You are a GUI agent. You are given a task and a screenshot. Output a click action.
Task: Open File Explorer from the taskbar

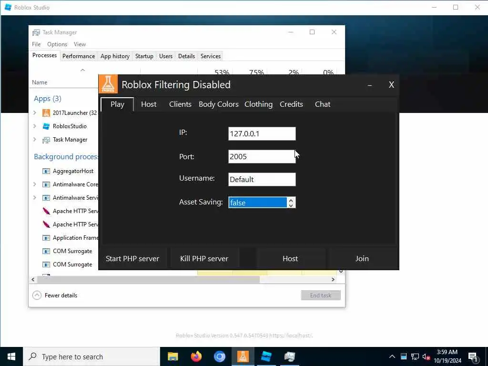[x=173, y=356]
